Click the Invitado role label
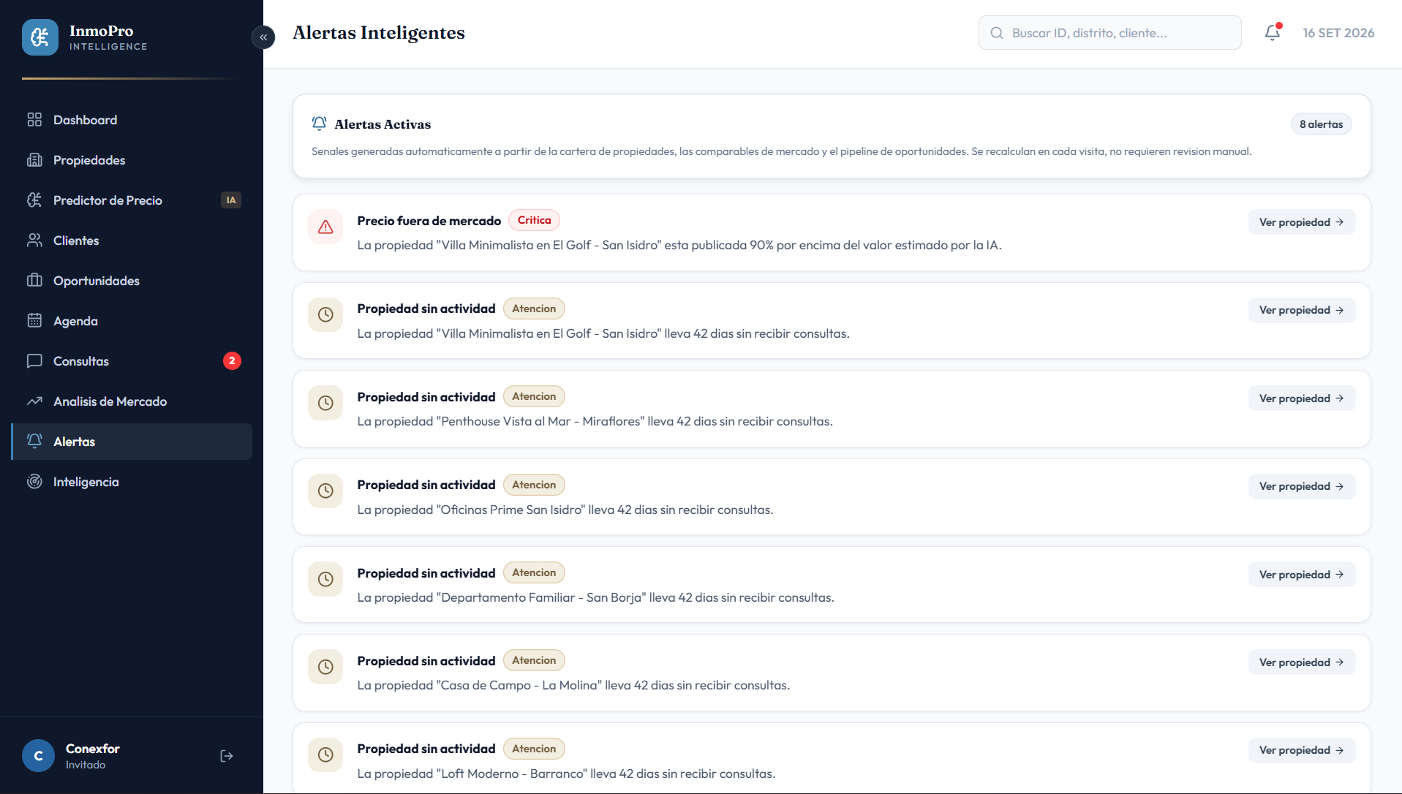Screen dimensions: 1402x794 point(86,765)
